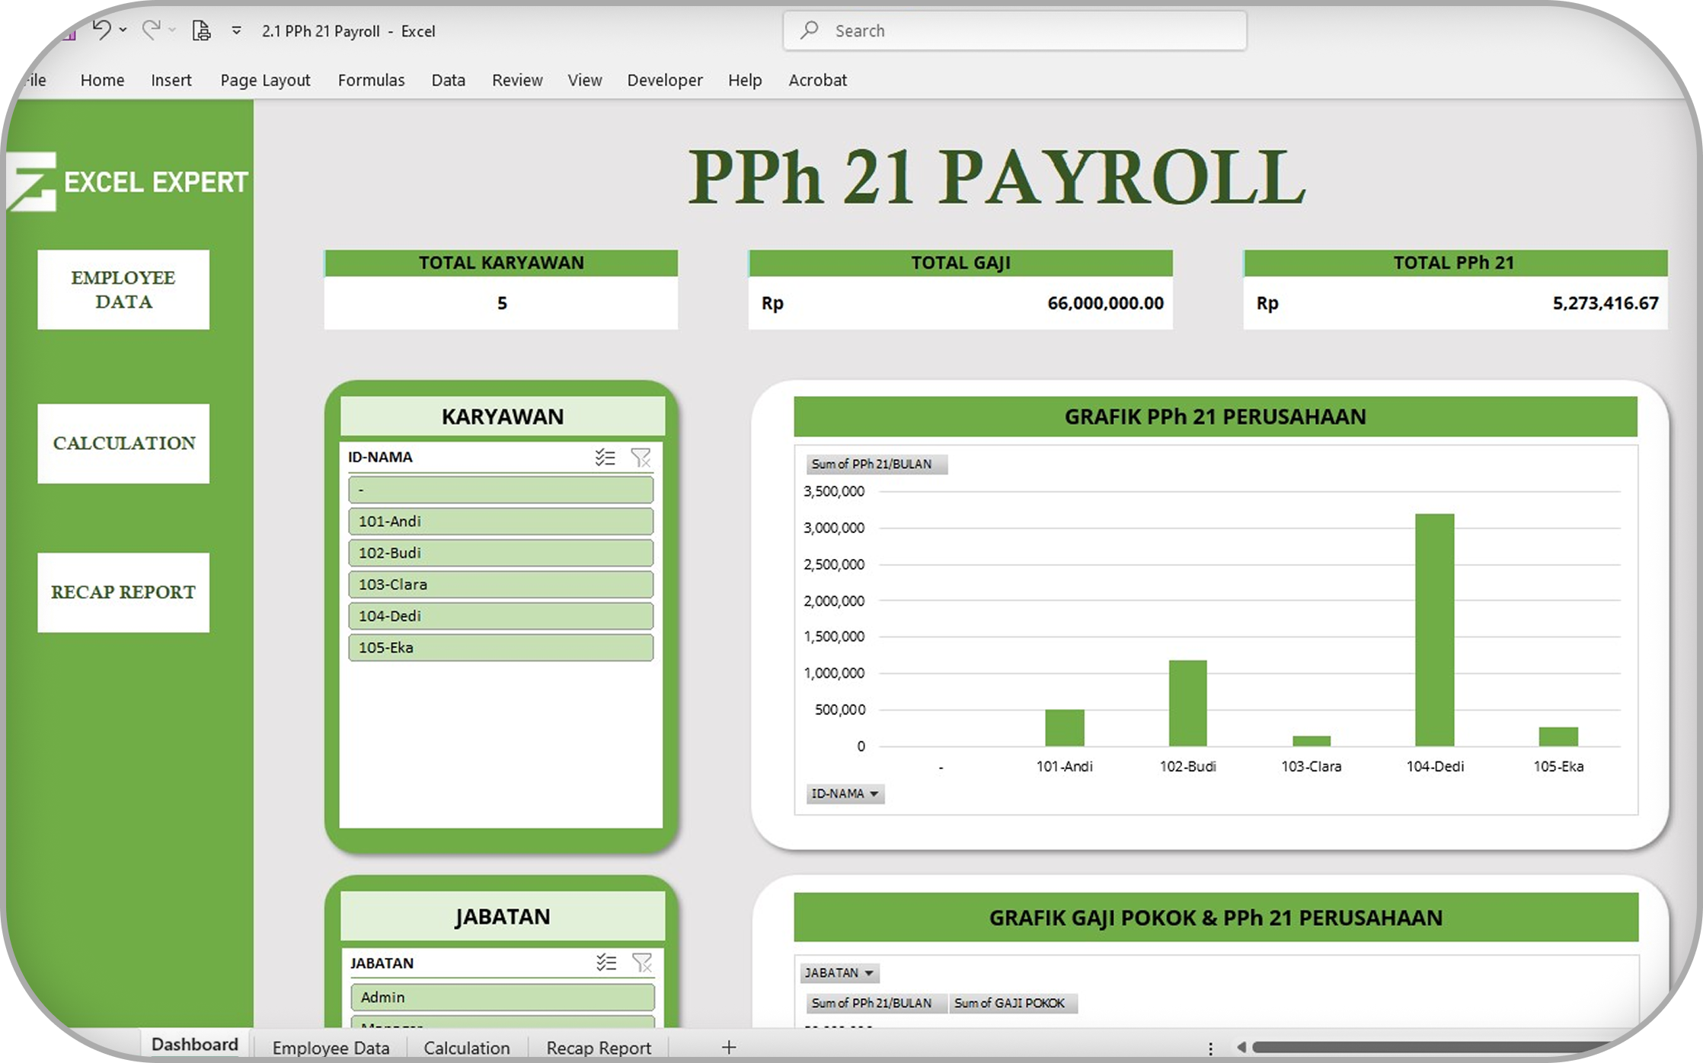Clear filter on JABATAN slicer
Screen dimensions: 1703x1063
click(x=642, y=963)
